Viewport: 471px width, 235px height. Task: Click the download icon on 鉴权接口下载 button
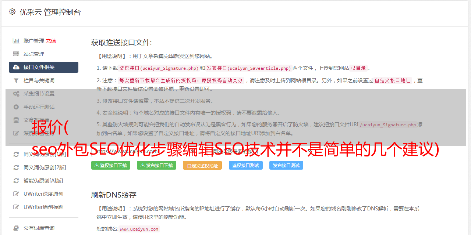(97, 165)
